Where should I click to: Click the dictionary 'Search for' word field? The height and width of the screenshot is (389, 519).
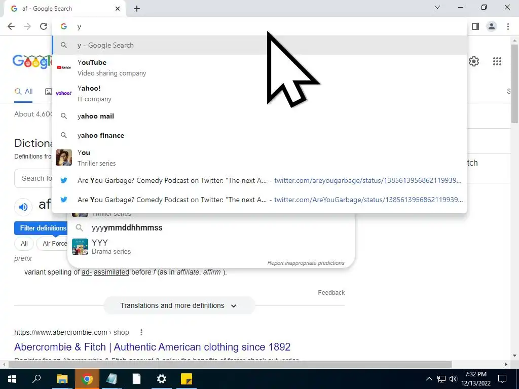point(33,179)
